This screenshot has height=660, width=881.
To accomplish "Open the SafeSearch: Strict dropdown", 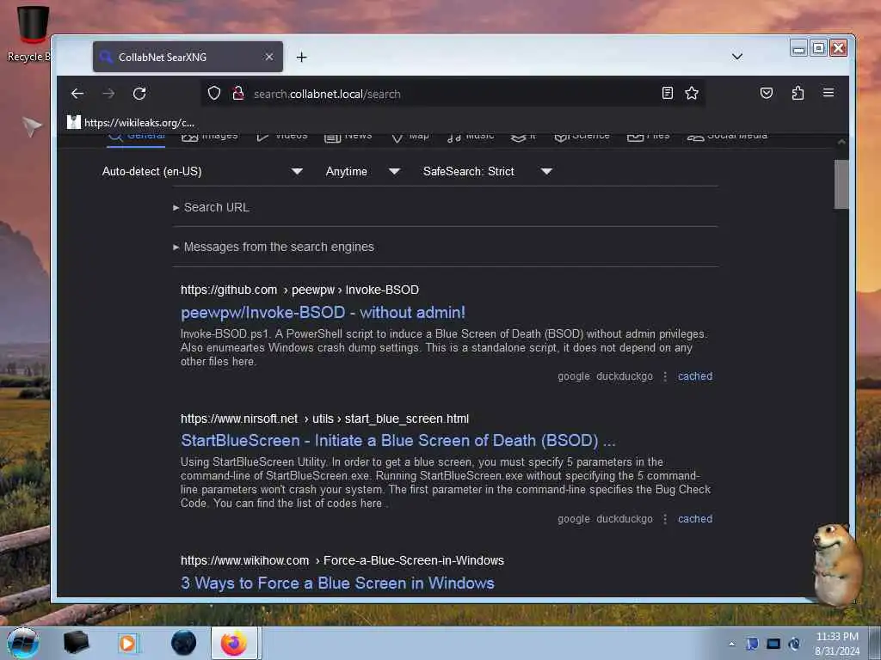I will click(488, 171).
